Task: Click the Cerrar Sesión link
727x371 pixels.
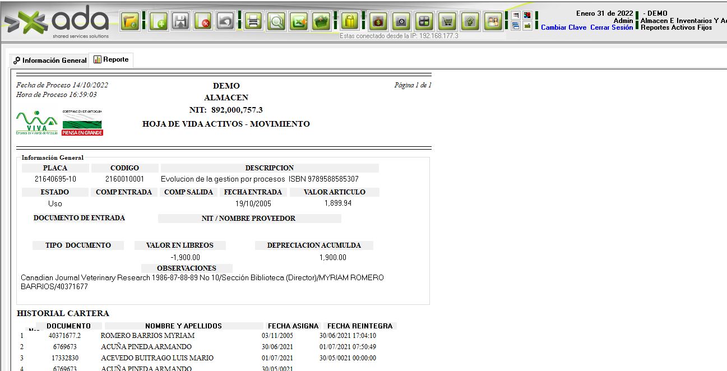Action: tap(611, 27)
